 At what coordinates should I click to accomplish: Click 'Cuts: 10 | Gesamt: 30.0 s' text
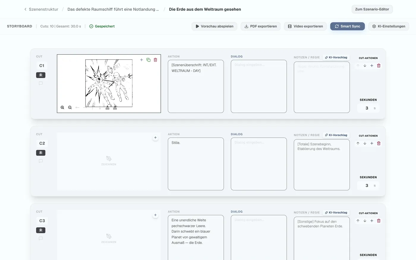(x=61, y=26)
